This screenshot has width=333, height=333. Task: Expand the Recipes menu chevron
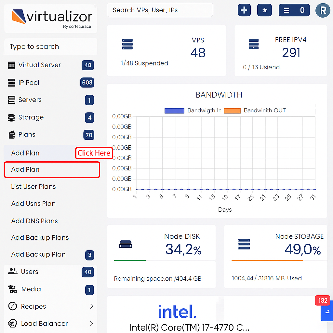click(x=91, y=306)
